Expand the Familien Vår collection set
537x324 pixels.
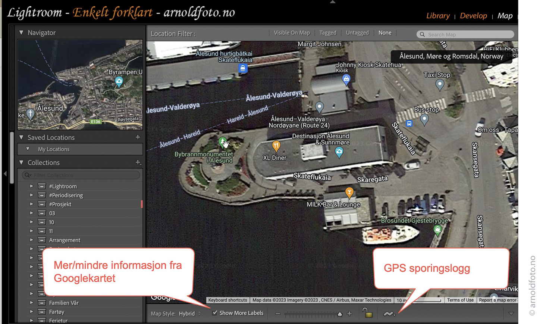click(32, 302)
